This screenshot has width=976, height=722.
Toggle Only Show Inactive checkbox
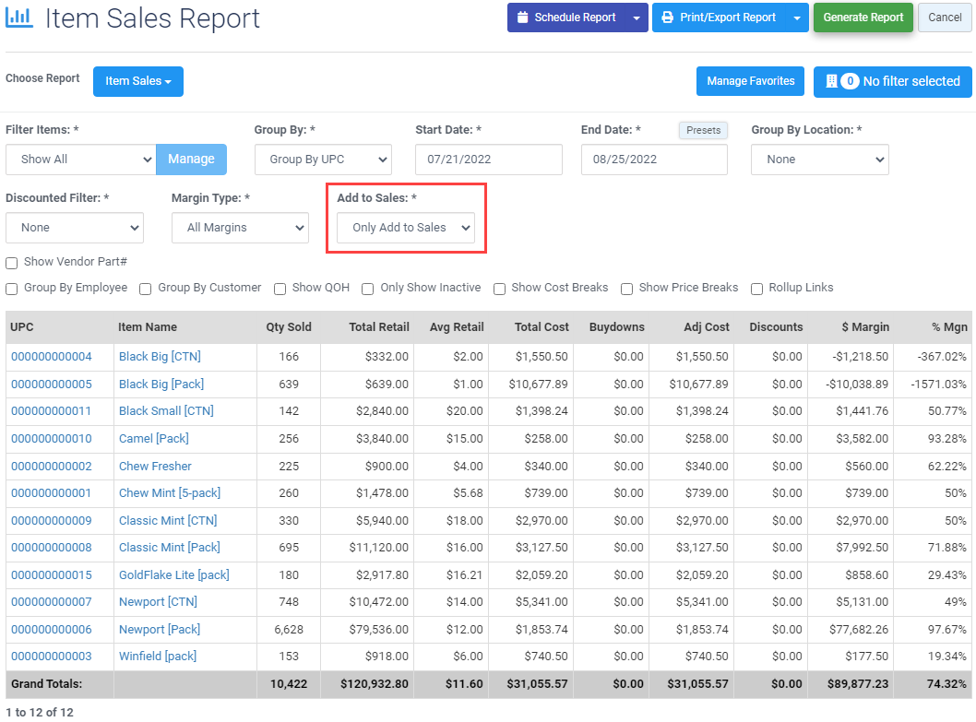[x=368, y=289]
